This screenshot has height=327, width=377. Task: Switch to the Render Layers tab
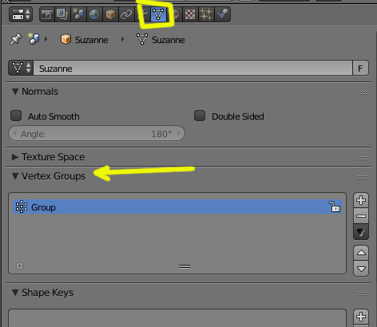[62, 14]
